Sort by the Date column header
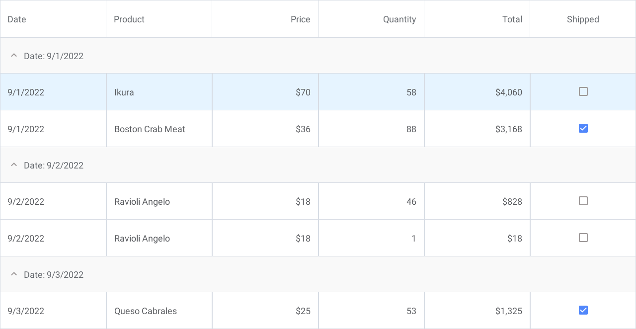The width and height of the screenshot is (636, 329). [17, 19]
